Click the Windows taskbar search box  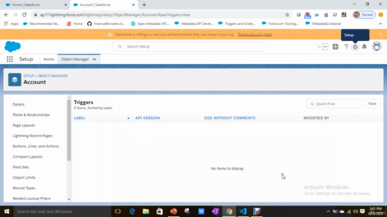click(62, 212)
